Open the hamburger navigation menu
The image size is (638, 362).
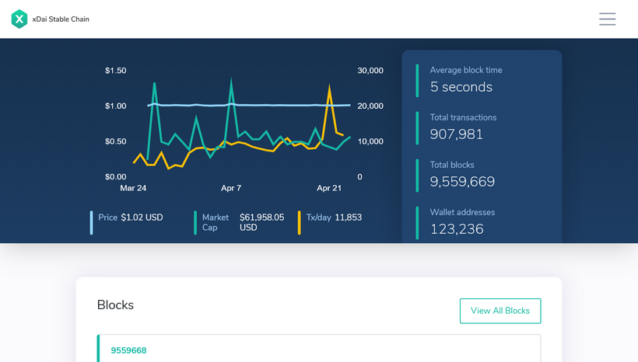[607, 19]
